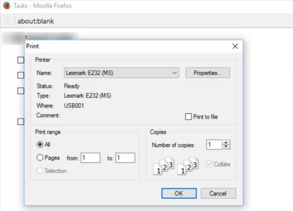The height and width of the screenshot is (211, 293).
Task: Open the printer Name dropdown
Action: 121,73
